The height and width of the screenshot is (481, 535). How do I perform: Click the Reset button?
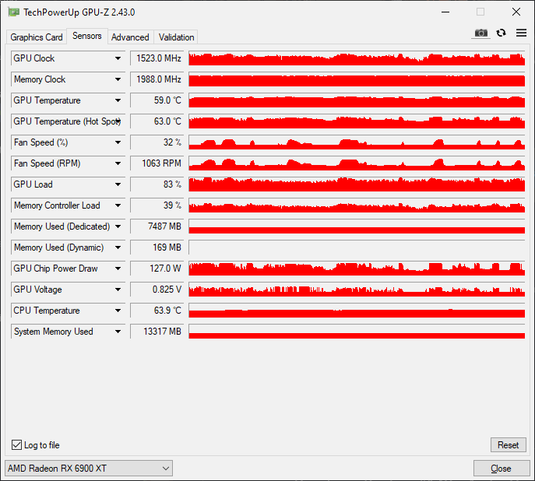point(508,445)
